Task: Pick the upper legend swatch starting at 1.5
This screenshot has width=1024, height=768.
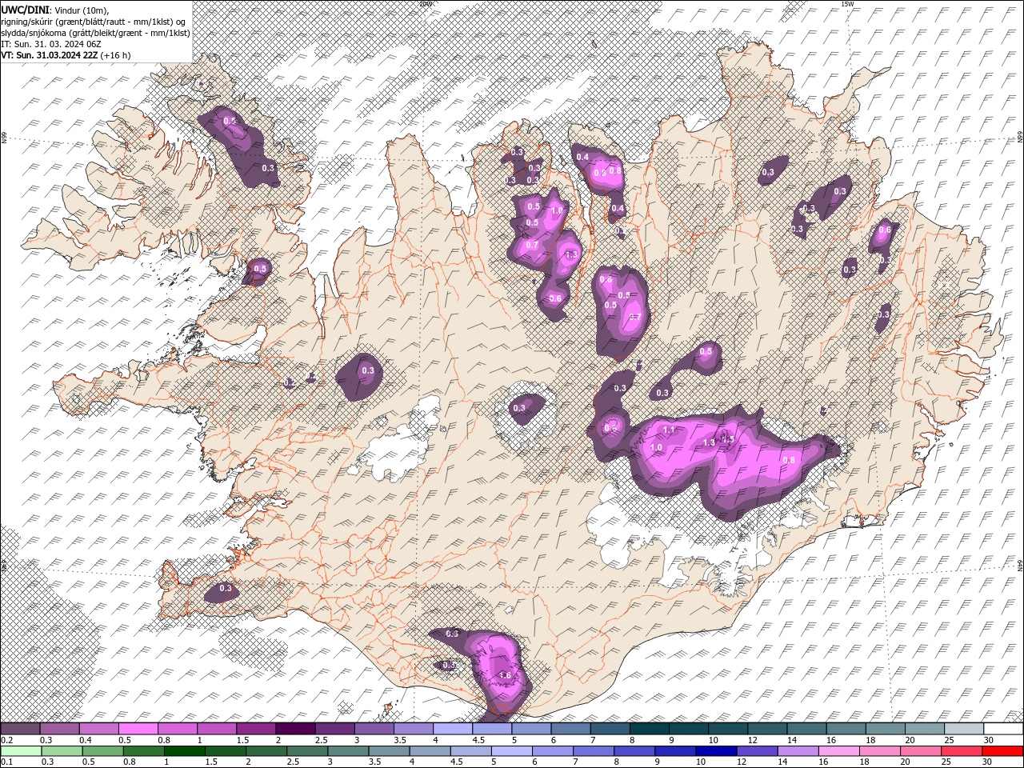Action: pyautogui.click(x=256, y=729)
